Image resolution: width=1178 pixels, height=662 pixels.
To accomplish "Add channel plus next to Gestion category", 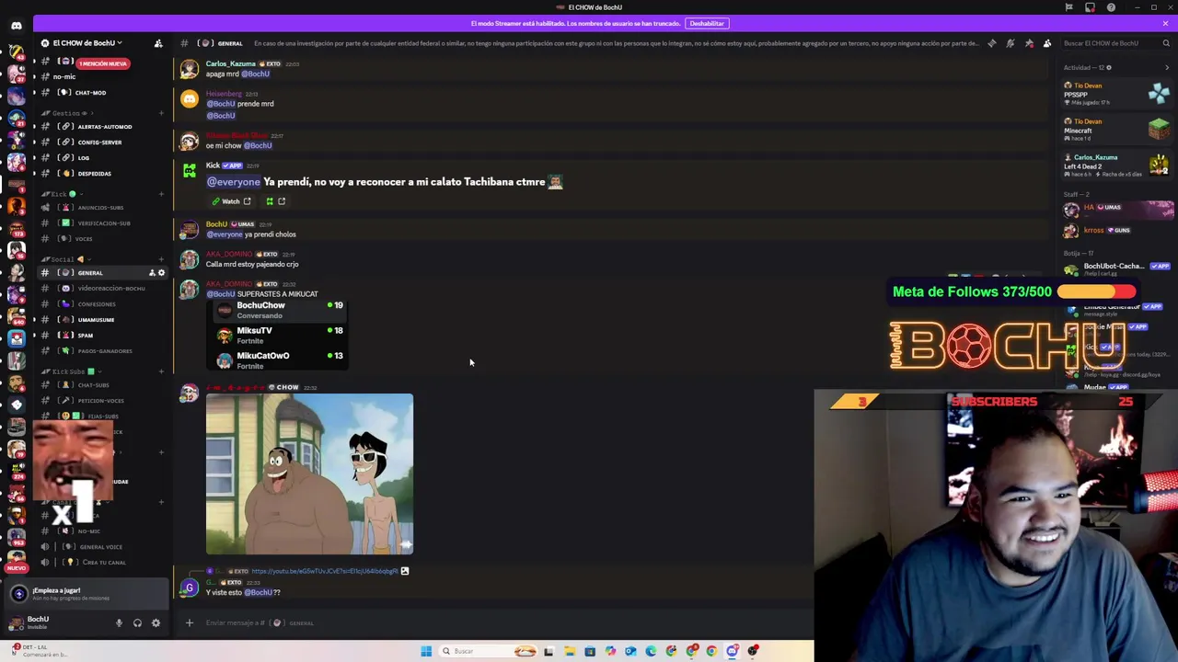I will pyautogui.click(x=161, y=113).
